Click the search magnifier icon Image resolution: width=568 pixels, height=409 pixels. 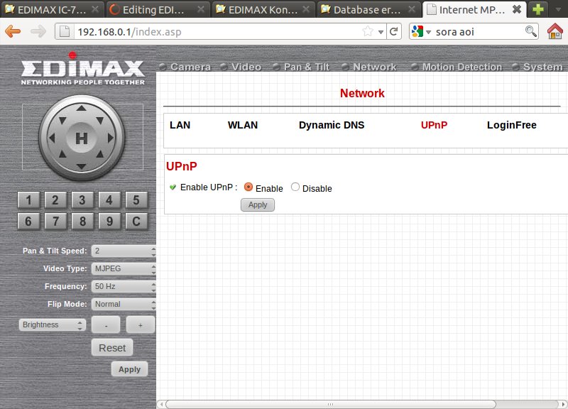530,31
